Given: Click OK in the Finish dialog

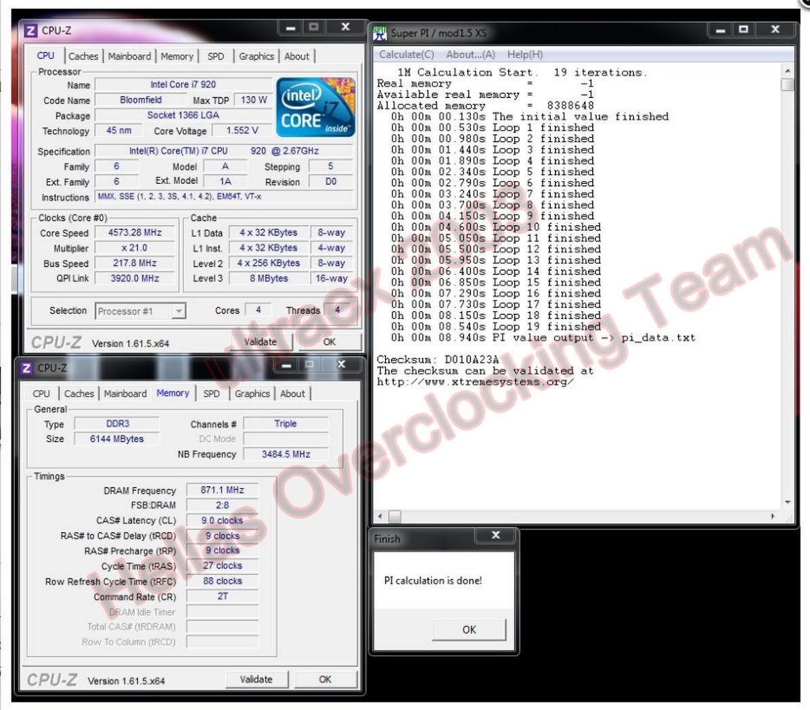Looking at the screenshot, I should tap(469, 630).
